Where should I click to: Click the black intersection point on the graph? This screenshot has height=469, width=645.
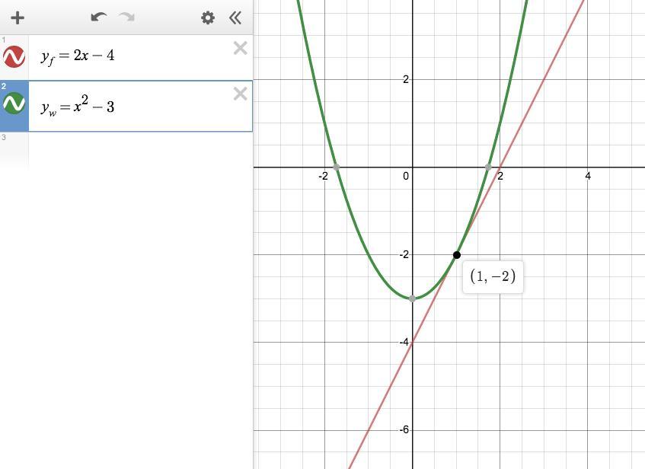[457, 255]
